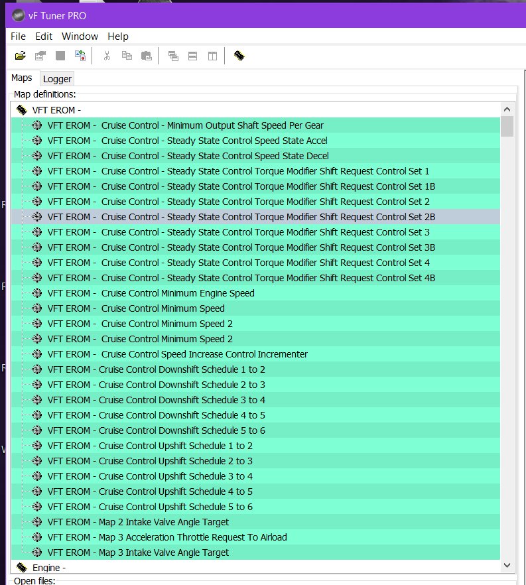
Task: Switch to the Logger tab
Action: click(57, 79)
